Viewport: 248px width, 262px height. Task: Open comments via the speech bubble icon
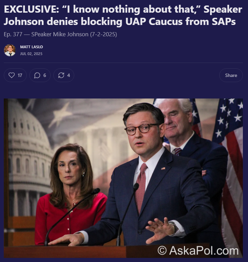tap(37, 75)
